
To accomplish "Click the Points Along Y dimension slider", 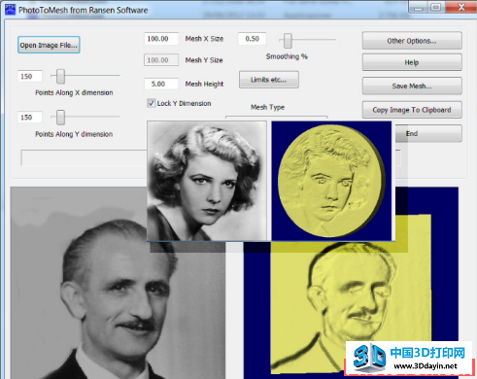I will pyautogui.click(x=60, y=118).
